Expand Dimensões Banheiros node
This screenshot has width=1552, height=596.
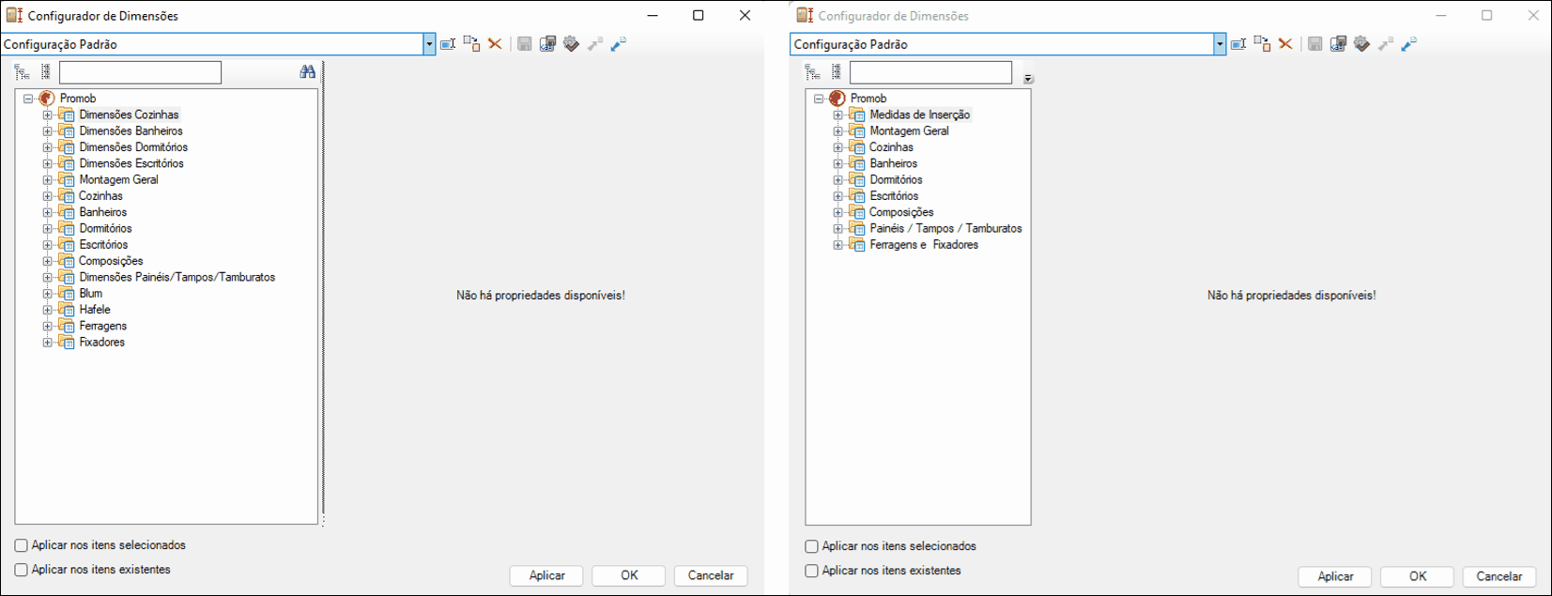(x=47, y=131)
